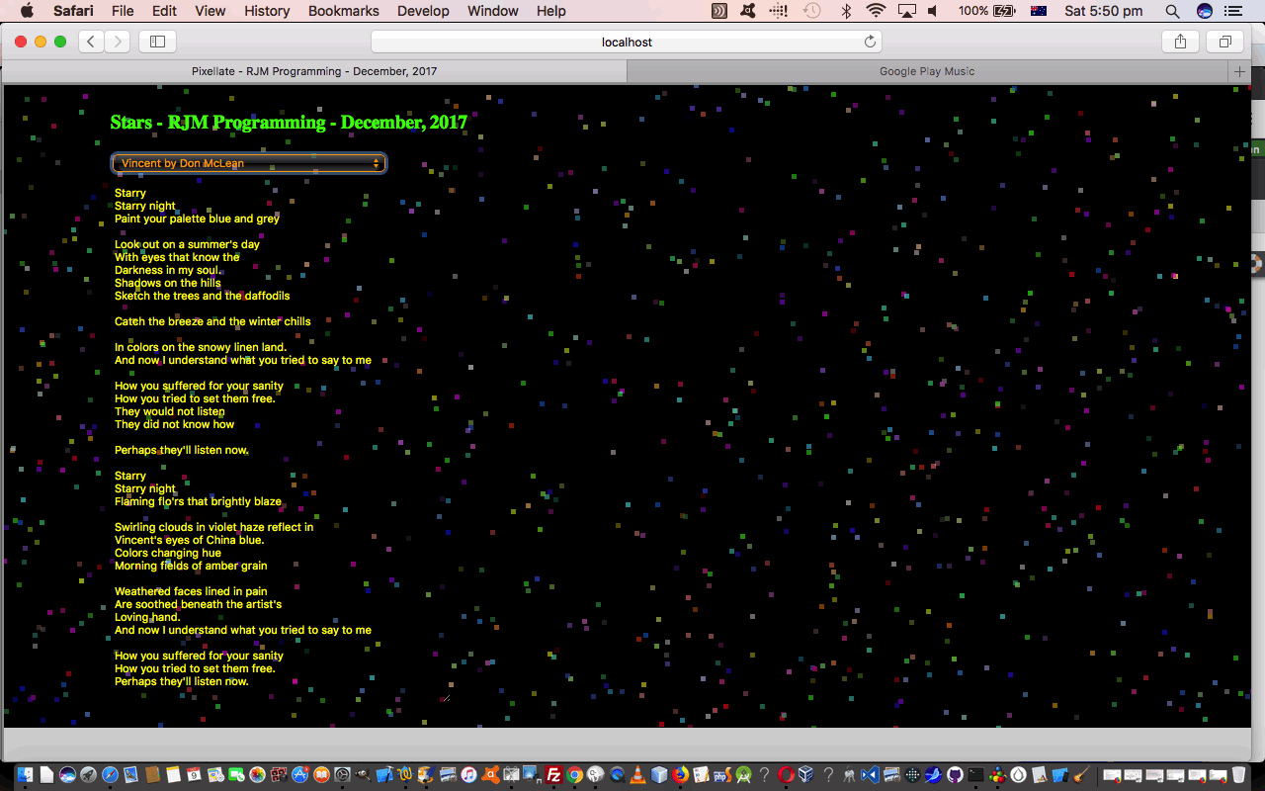Open Launchpad rocket in the Dock
Viewport: 1265px width, 791px height.
tap(89, 774)
